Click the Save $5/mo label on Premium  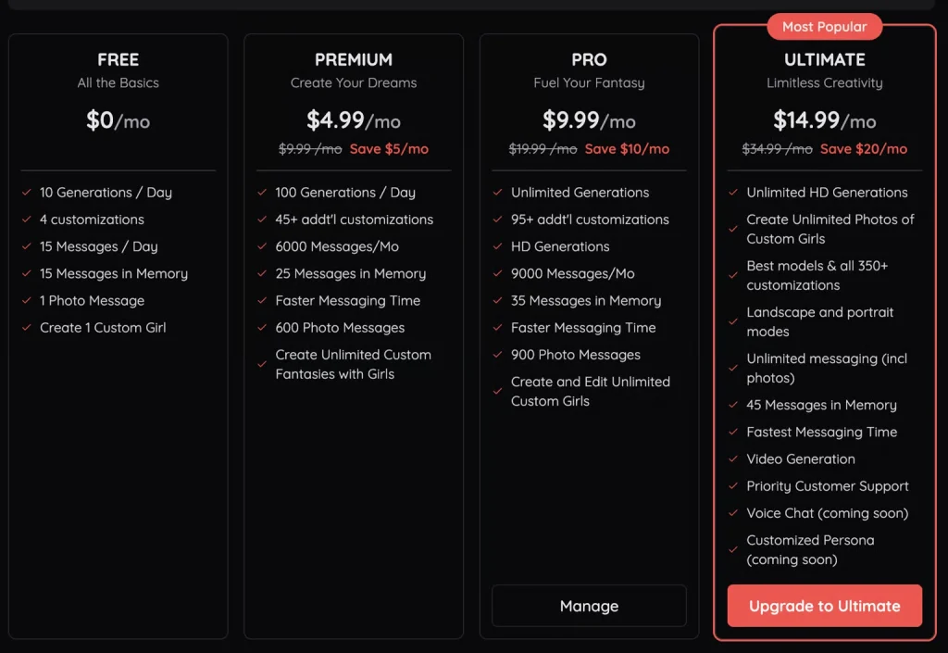[390, 149]
